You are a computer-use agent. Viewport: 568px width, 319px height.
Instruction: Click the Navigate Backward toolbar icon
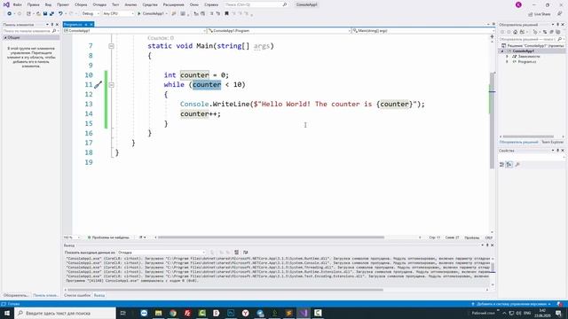tap(10, 14)
